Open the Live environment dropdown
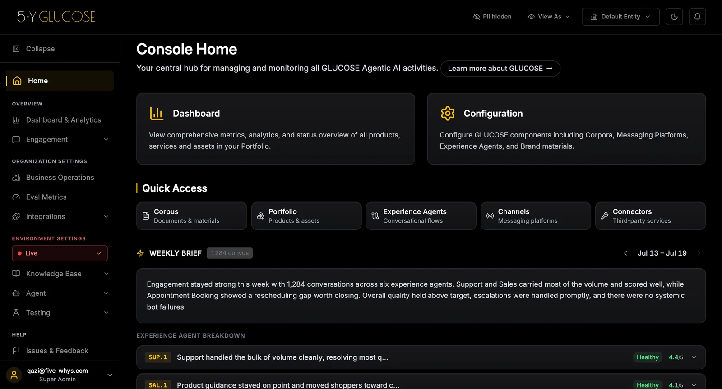 click(60, 253)
